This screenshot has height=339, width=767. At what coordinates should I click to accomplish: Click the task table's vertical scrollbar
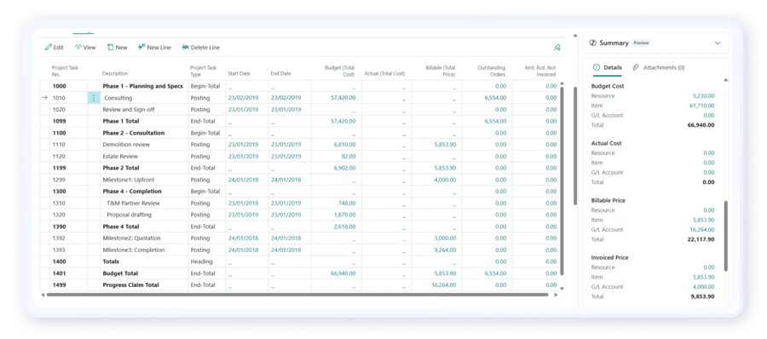[562, 181]
